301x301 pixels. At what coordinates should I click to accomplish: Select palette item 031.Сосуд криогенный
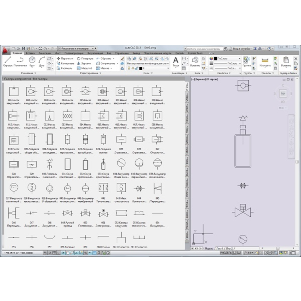pos(67,168)
